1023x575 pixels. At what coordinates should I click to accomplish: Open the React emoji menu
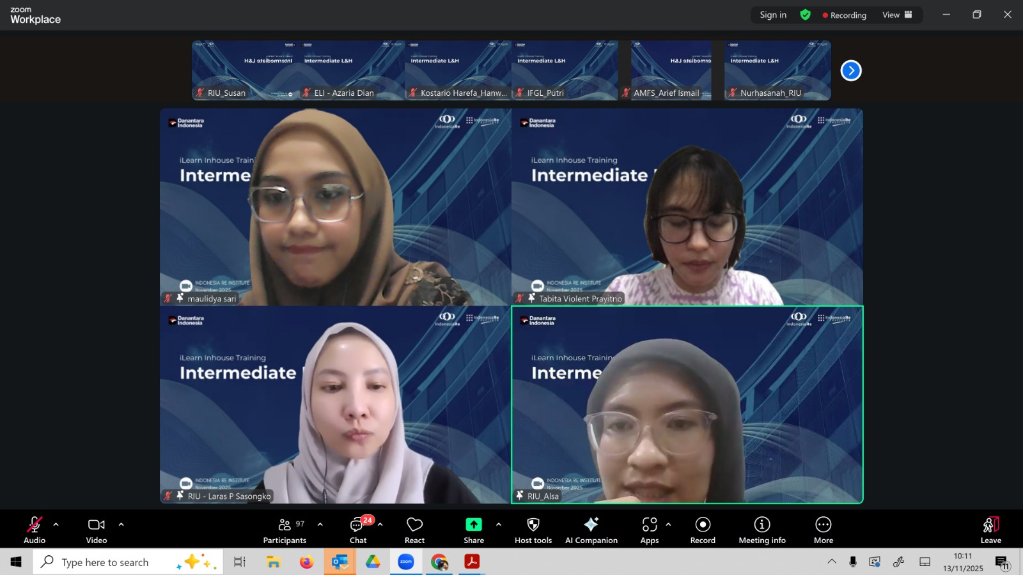point(414,530)
